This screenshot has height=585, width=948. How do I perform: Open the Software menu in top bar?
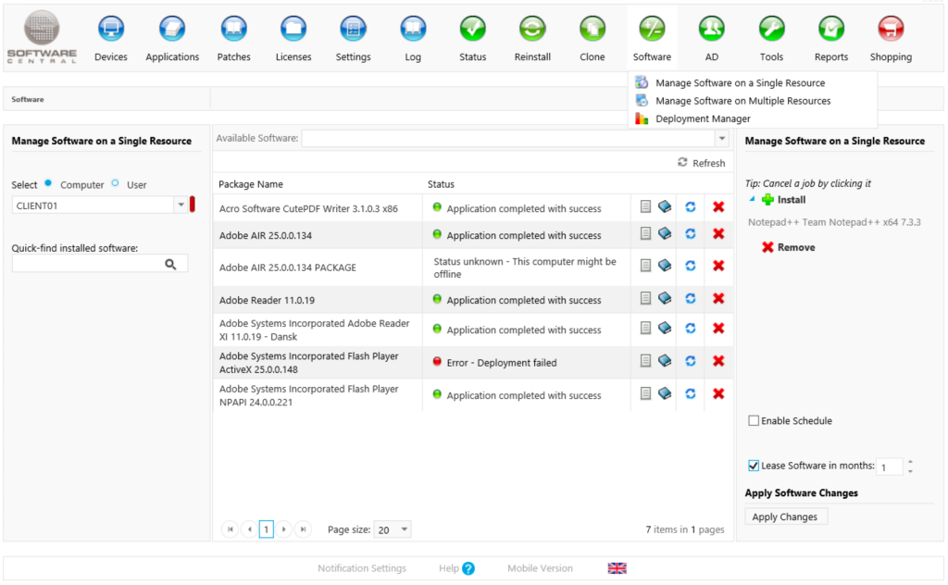point(652,39)
